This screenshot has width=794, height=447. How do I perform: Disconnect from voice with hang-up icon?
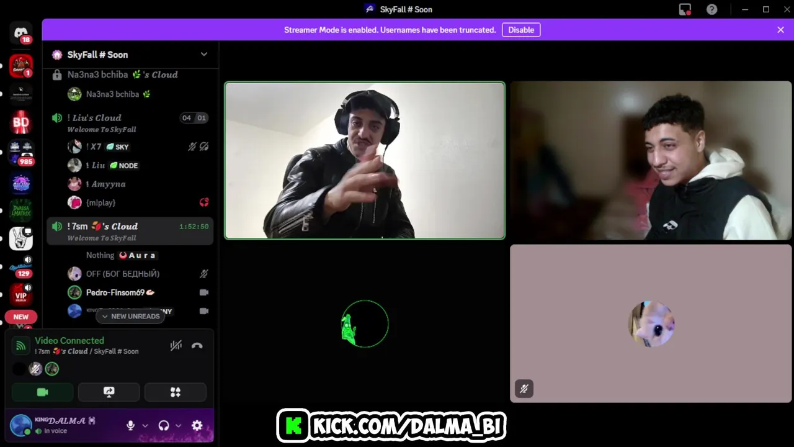point(197,346)
